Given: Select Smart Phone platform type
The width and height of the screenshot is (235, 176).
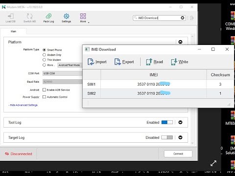Looking at the screenshot, I should pos(44,50).
